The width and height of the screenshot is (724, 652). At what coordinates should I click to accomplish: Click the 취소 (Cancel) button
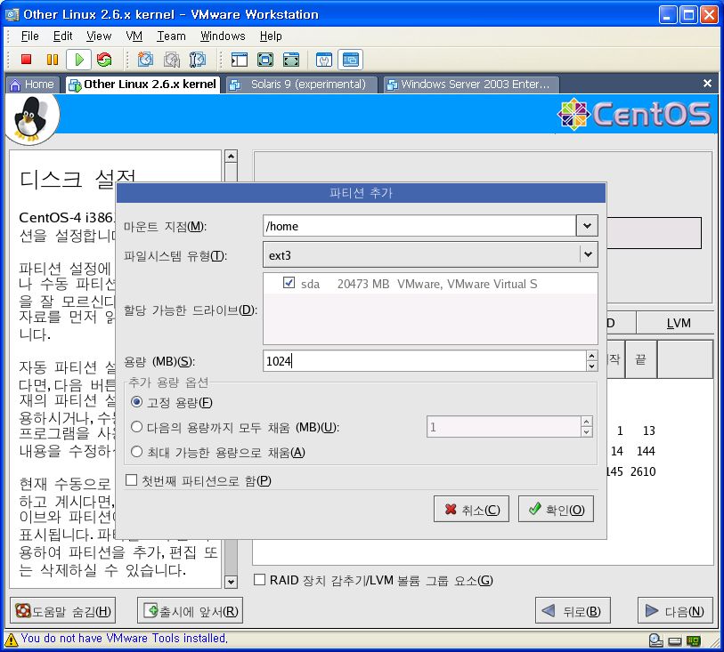[471, 510]
